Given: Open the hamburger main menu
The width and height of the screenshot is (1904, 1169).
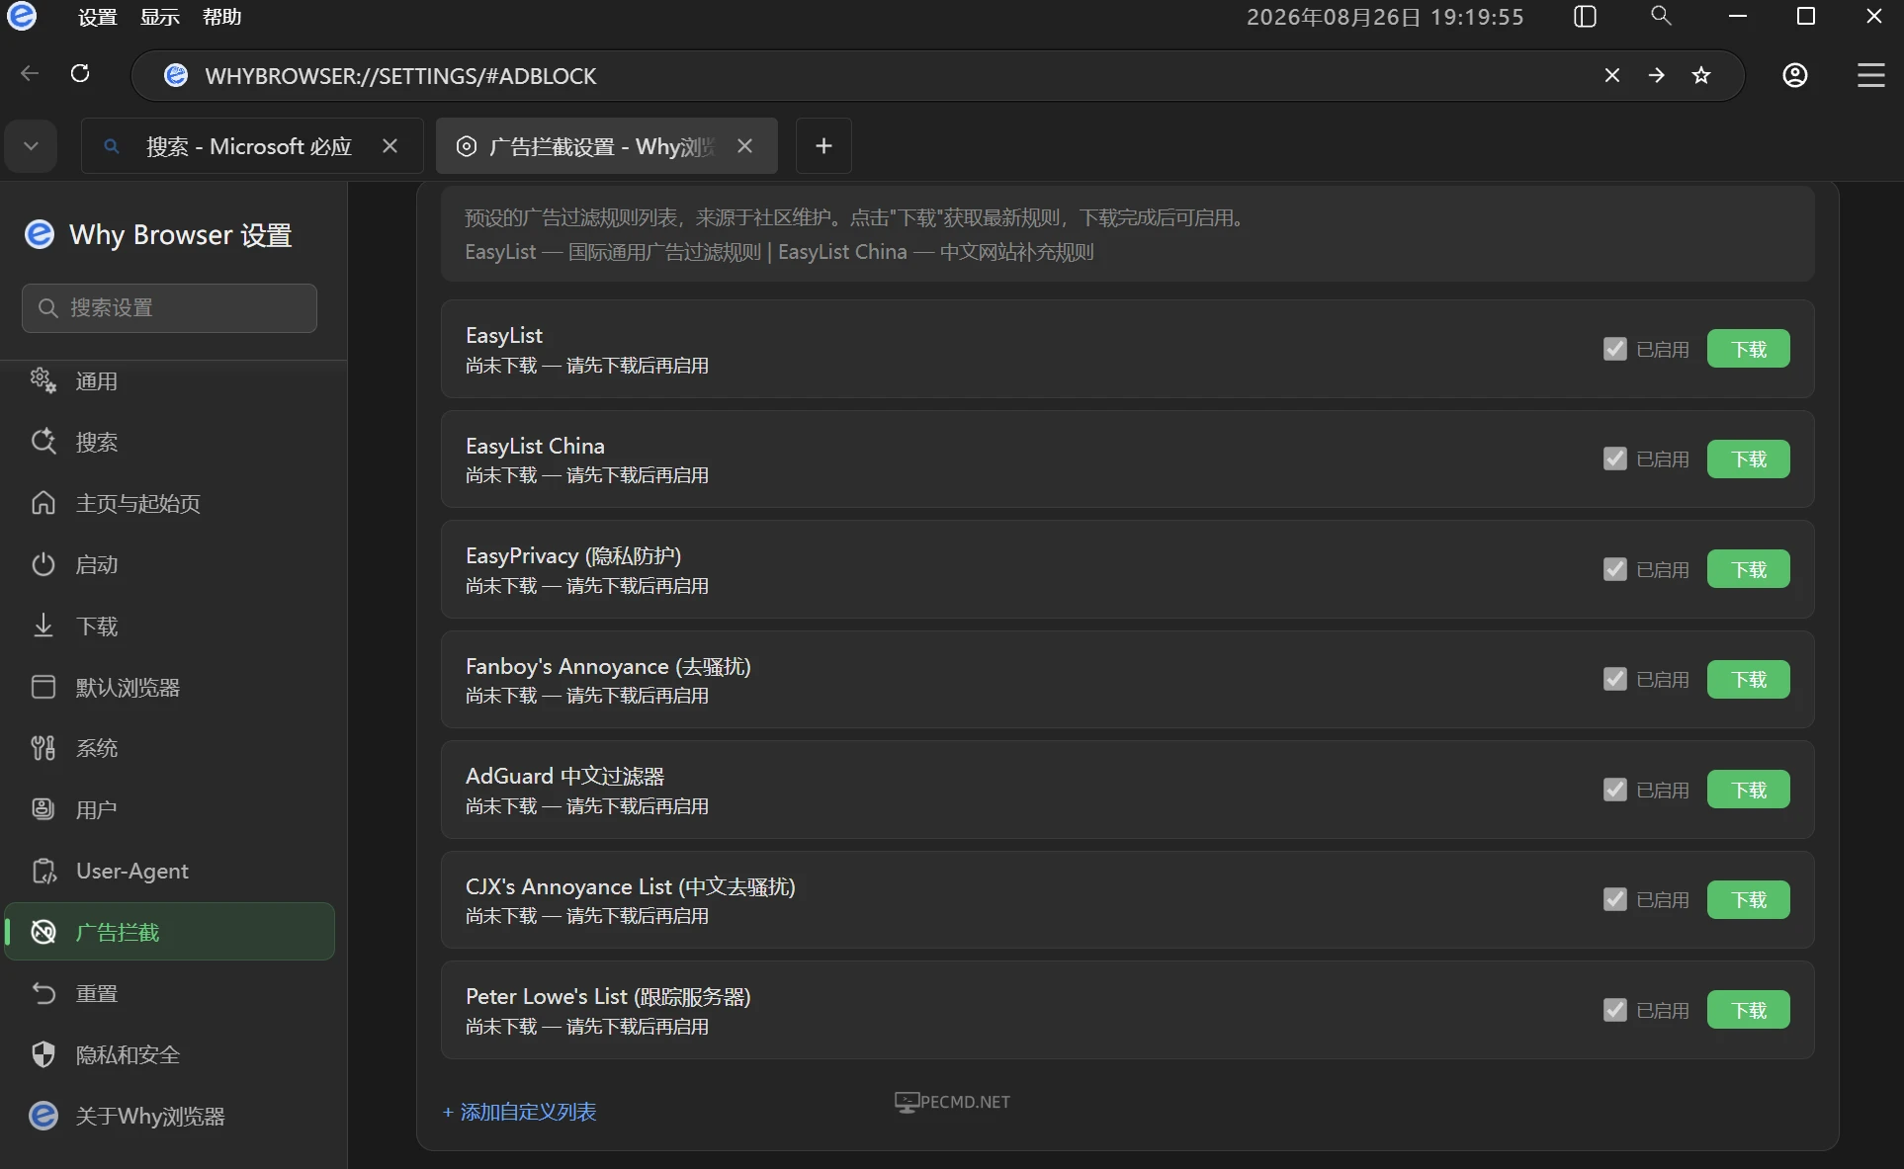Looking at the screenshot, I should tap(1871, 75).
